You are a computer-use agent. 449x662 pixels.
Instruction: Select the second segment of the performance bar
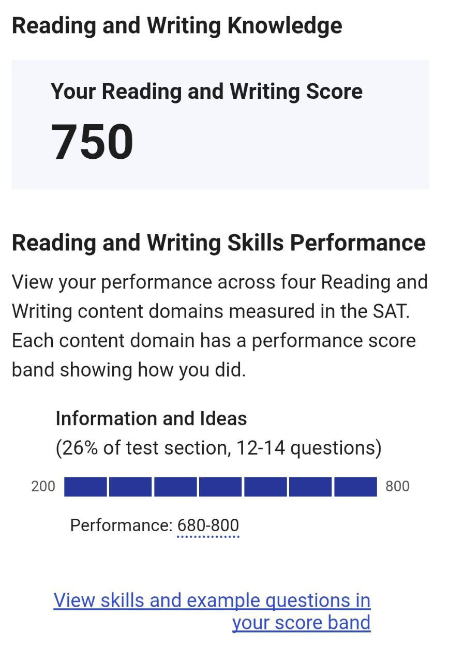(130, 486)
